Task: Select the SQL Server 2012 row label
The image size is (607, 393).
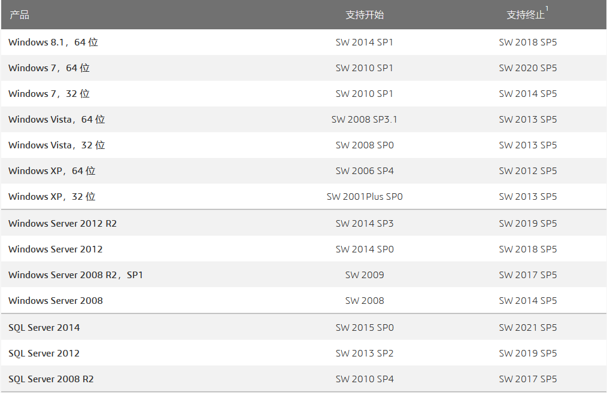Action: (x=44, y=354)
